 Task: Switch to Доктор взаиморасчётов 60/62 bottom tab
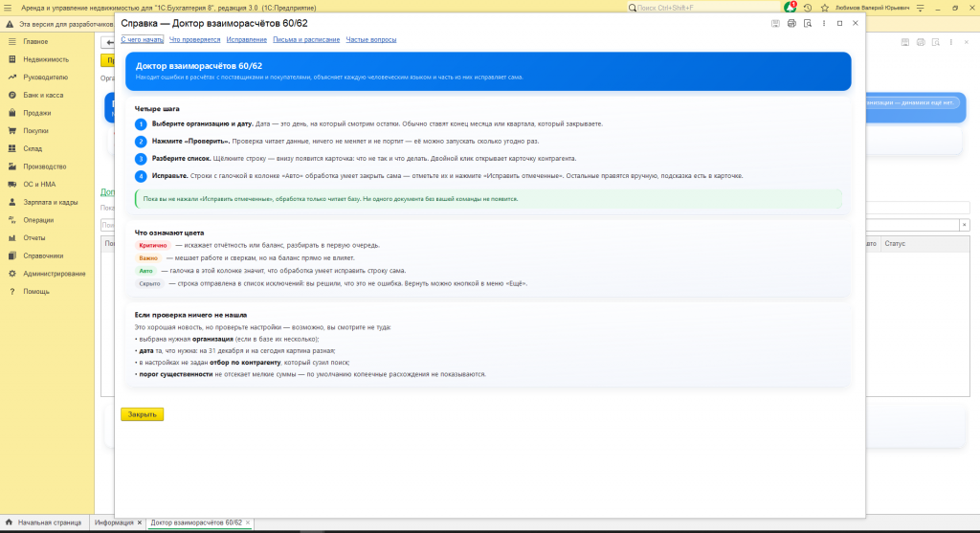(x=196, y=522)
